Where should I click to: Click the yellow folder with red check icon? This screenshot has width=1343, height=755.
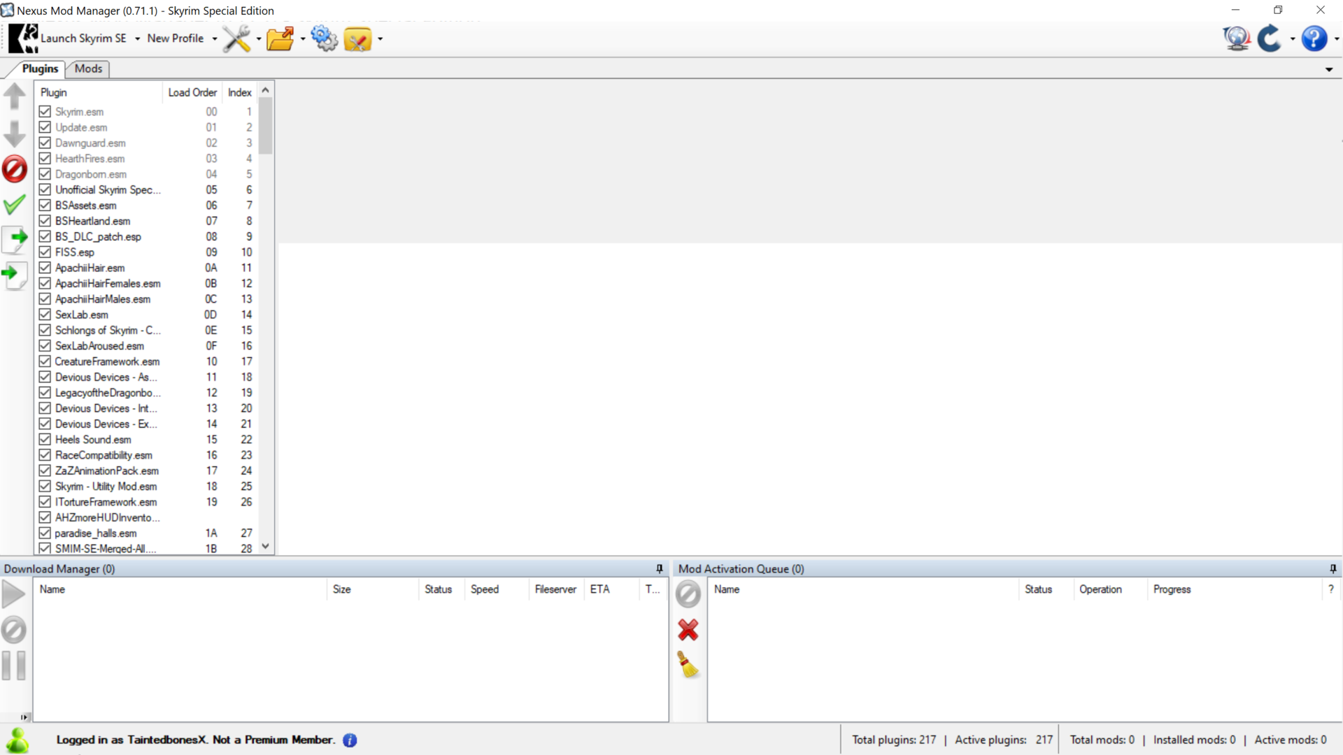click(357, 38)
